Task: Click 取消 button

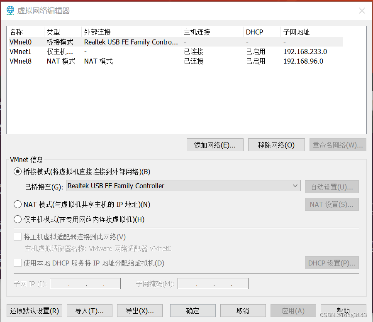Action: pos(243,310)
